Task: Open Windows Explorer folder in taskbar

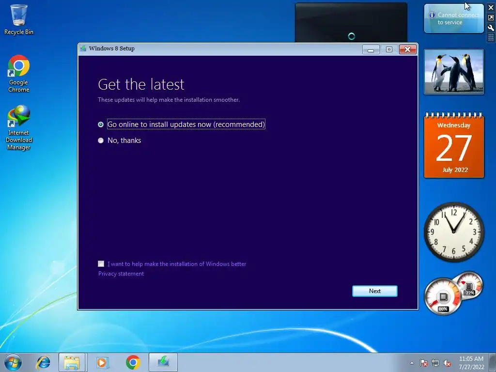Action: point(72,362)
